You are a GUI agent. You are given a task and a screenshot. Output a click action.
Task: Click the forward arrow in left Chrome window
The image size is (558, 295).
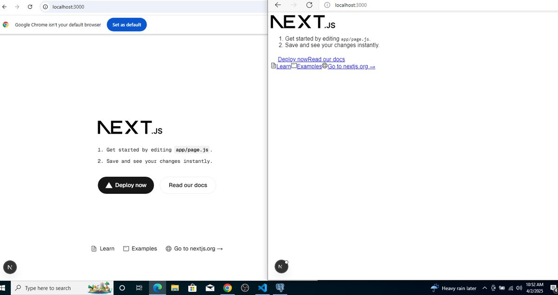tap(17, 7)
